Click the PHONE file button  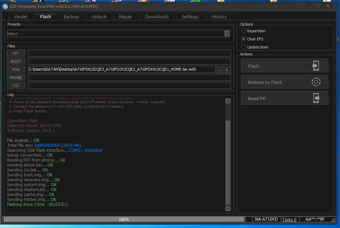(16, 78)
